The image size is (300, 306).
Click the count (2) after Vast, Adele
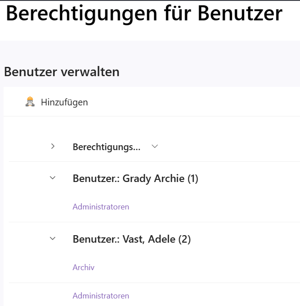tap(185, 239)
